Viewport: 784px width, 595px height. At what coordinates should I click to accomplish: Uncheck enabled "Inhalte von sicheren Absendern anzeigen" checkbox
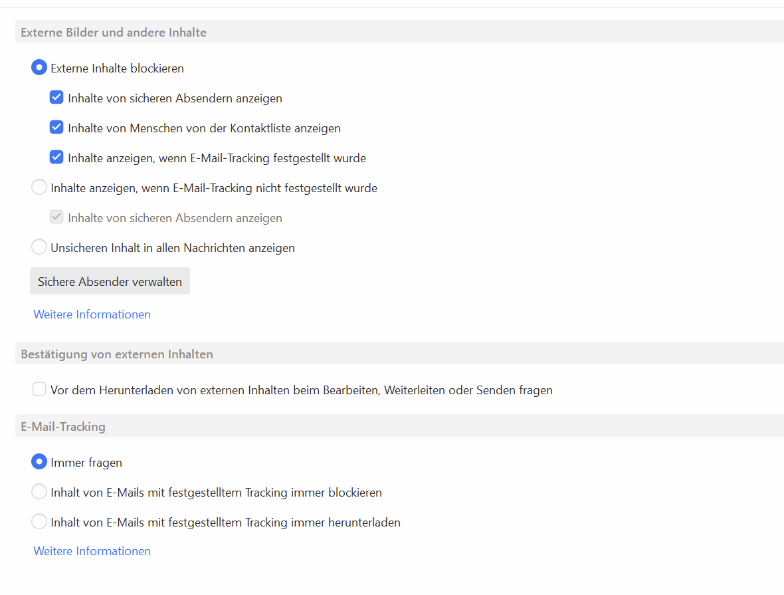pos(56,98)
